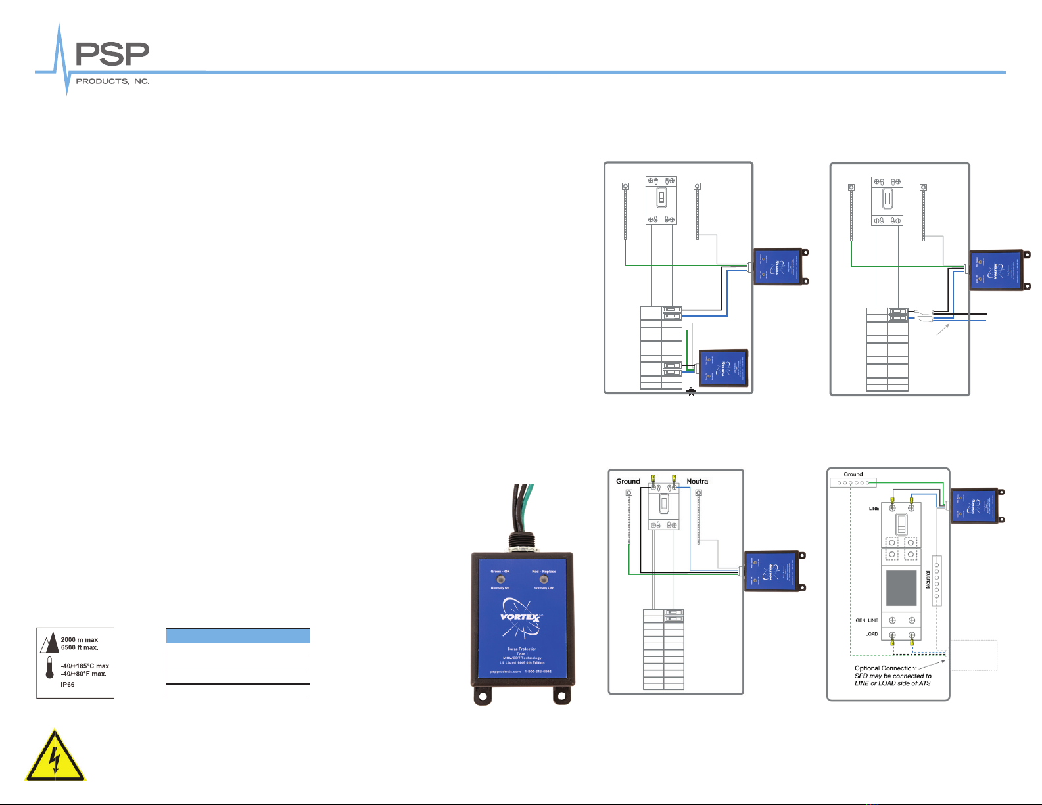Click the Red-Replace indicator light on product photo
The image size is (1042, 805).
pos(544,580)
